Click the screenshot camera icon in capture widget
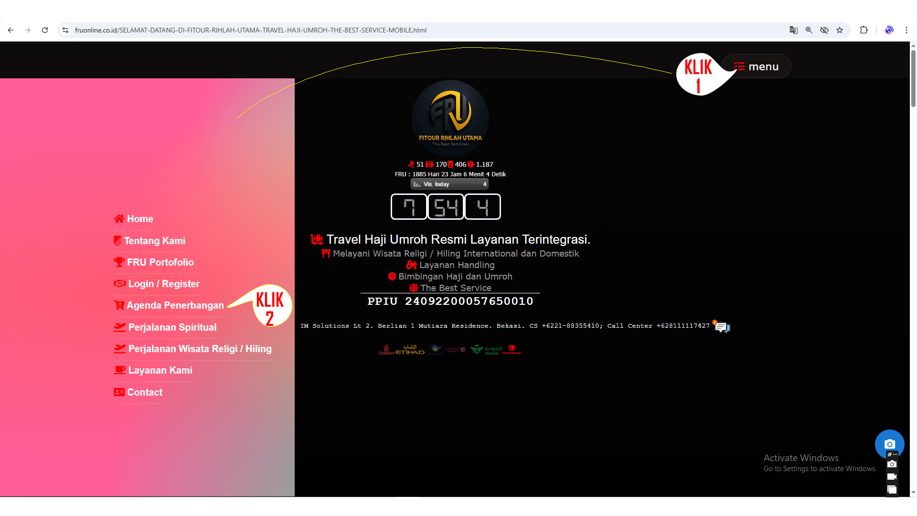 (892, 464)
